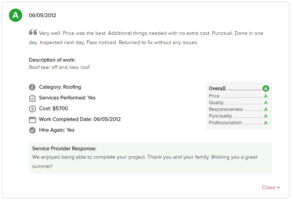The image size is (292, 201).
Task: Click the Price grade A
Action: coord(266,96)
